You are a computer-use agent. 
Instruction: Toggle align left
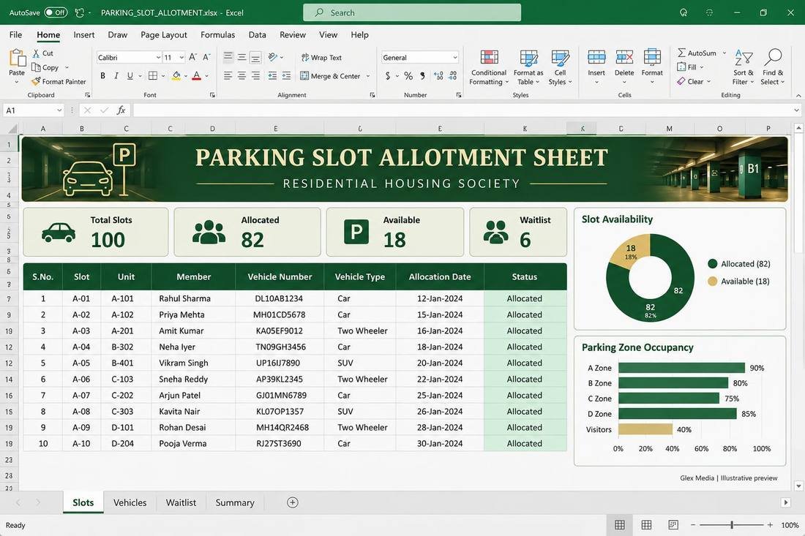(x=228, y=76)
